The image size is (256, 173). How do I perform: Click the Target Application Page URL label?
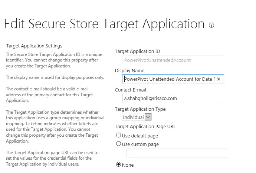point(145,127)
